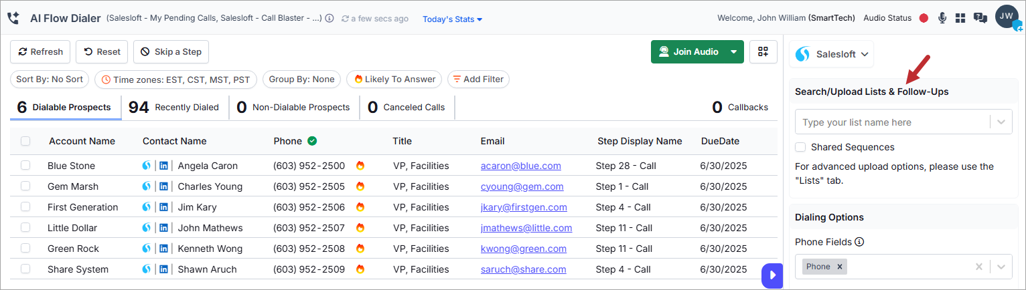Open the apps grid icon in header
The width and height of the screenshot is (1026, 290).
[x=960, y=18]
